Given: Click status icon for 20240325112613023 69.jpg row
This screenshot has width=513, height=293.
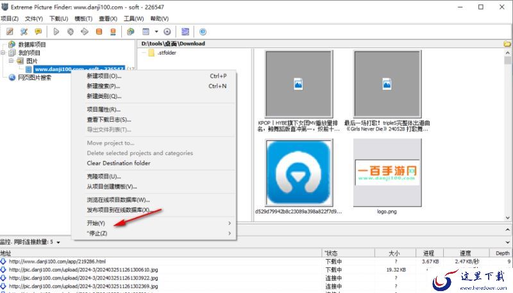Looking at the screenshot, I should tap(3, 286).
